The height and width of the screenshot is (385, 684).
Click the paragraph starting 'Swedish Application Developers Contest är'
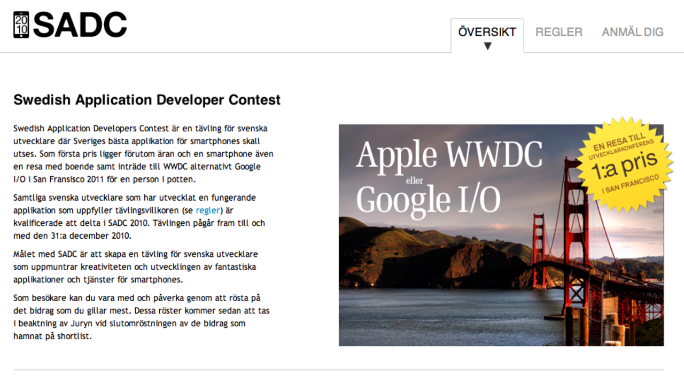(144, 154)
